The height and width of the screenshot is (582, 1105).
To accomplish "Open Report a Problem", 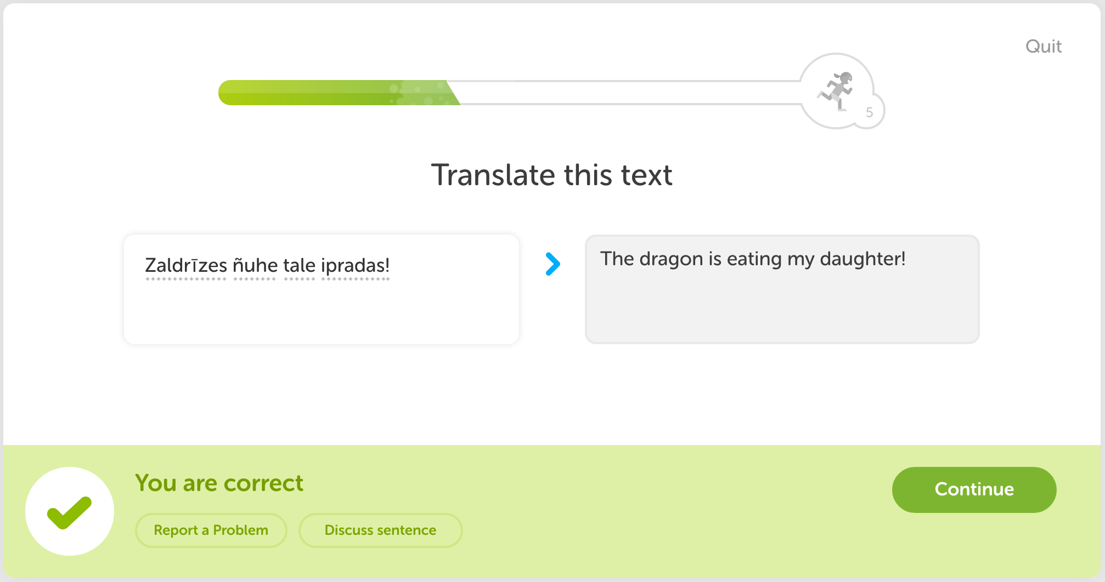I will point(211,530).
